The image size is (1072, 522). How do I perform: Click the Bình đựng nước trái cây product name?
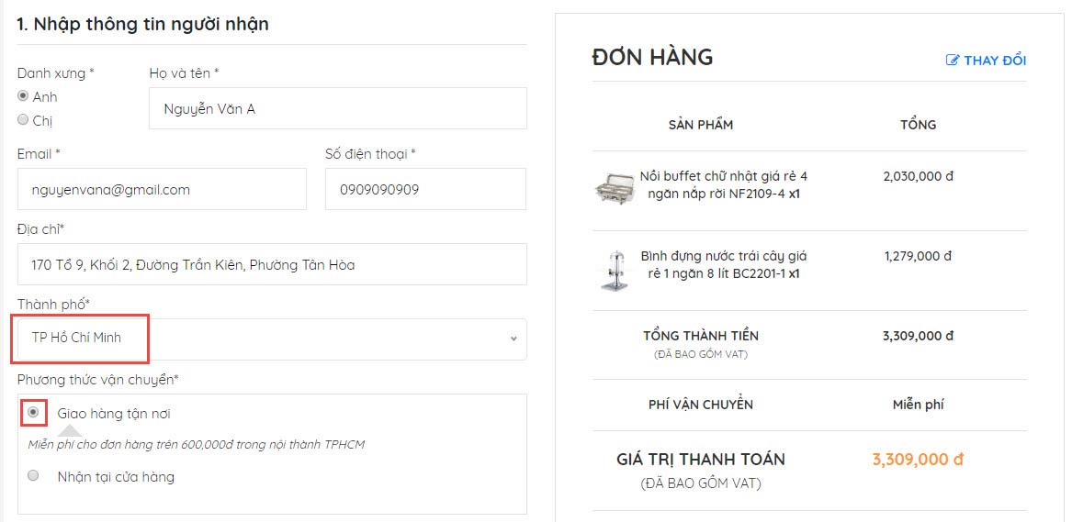click(x=724, y=264)
